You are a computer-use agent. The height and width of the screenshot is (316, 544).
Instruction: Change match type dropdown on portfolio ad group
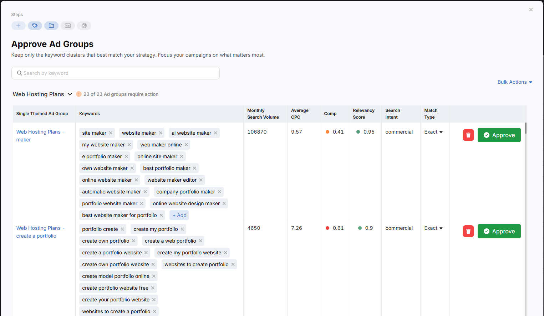click(x=433, y=228)
